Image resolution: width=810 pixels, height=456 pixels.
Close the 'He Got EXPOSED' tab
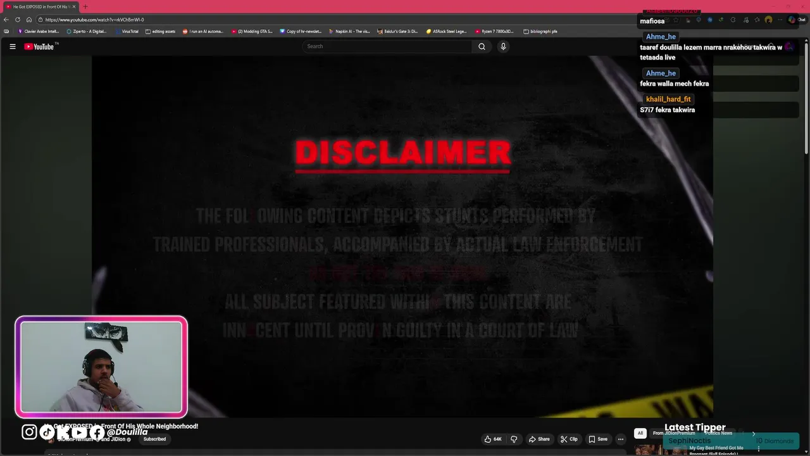click(74, 6)
